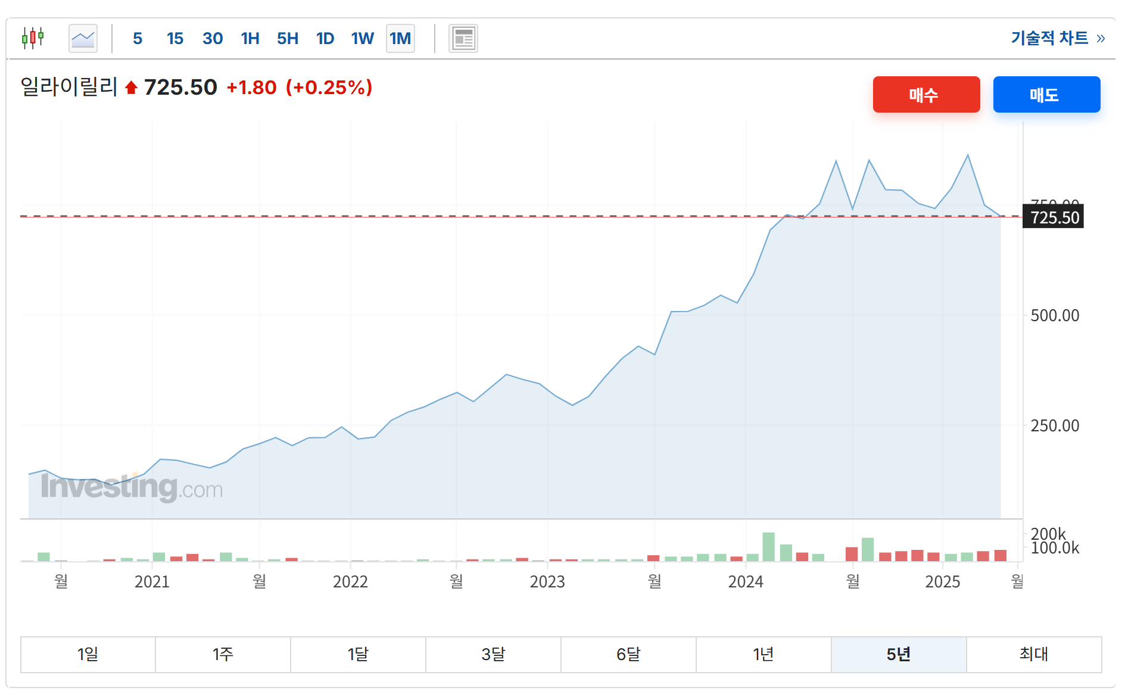Click the blue 매도 button
Screen dimensions: 1125x700
coord(1046,94)
